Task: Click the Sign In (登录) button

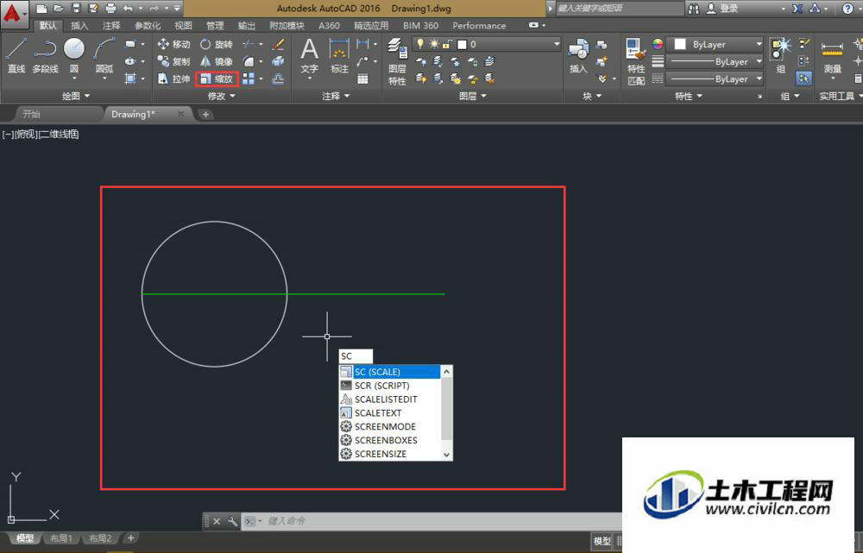Action: 721,9
